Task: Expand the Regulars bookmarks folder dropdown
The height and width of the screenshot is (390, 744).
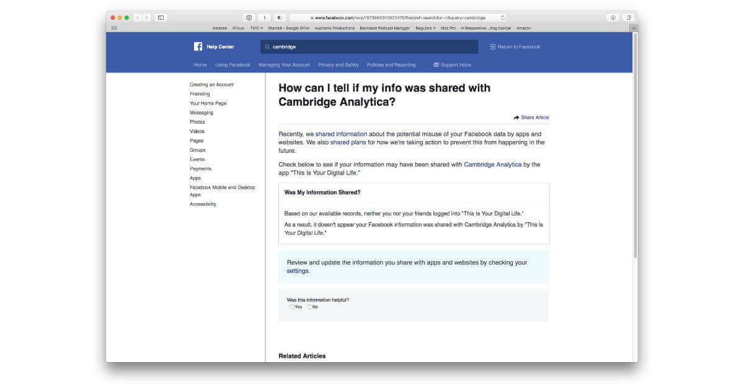Action: click(425, 28)
